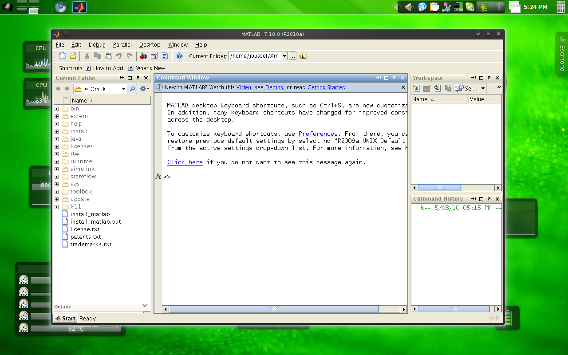568x355 pixels.
Task: Click the Video link
Action: [244, 87]
